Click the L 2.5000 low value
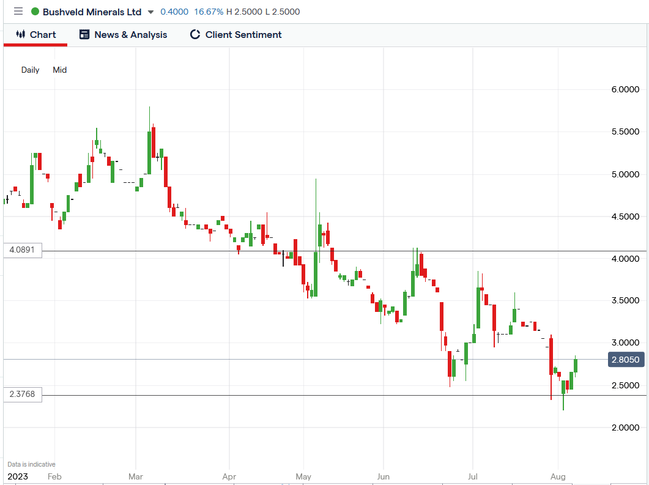This screenshot has width=649, height=485. pos(283,12)
